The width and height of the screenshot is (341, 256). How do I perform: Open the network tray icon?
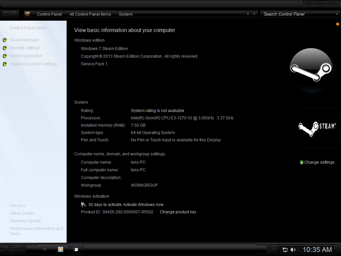pyautogui.click(x=285, y=250)
